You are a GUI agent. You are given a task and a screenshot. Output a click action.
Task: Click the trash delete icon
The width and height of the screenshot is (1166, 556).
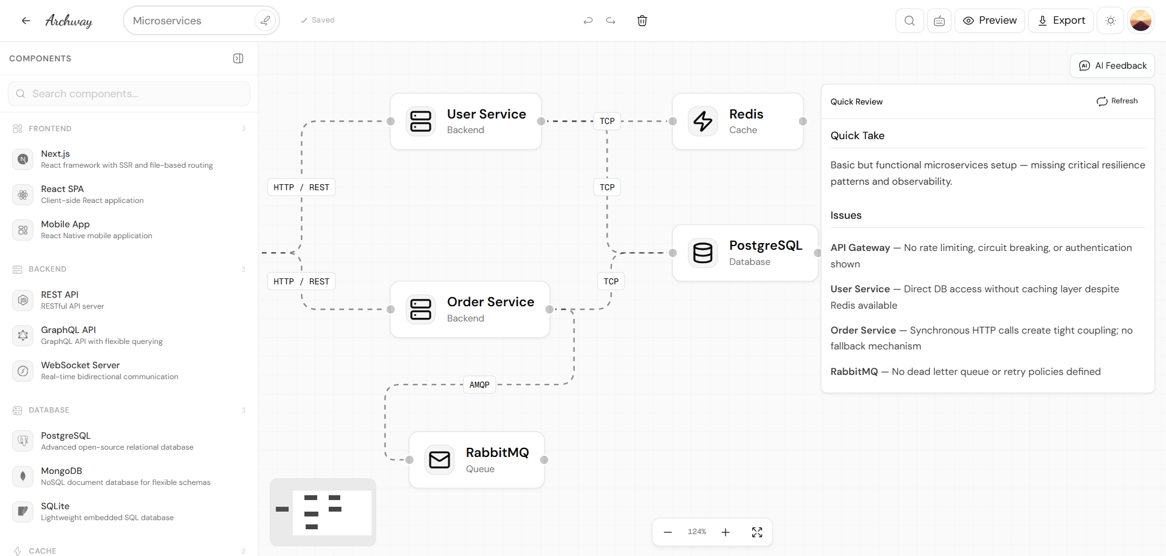pyautogui.click(x=642, y=21)
